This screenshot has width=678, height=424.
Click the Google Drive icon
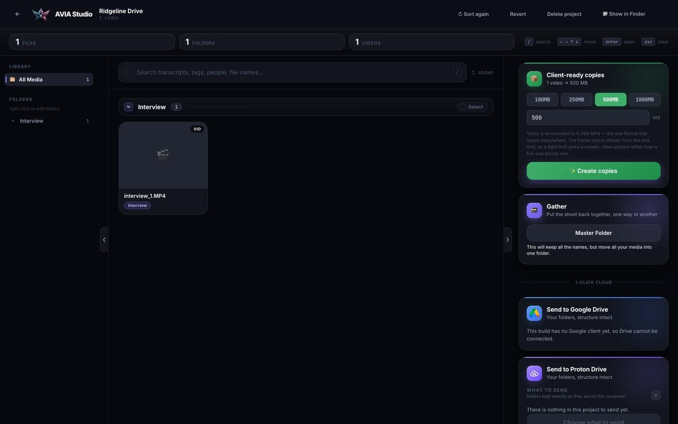pos(534,313)
